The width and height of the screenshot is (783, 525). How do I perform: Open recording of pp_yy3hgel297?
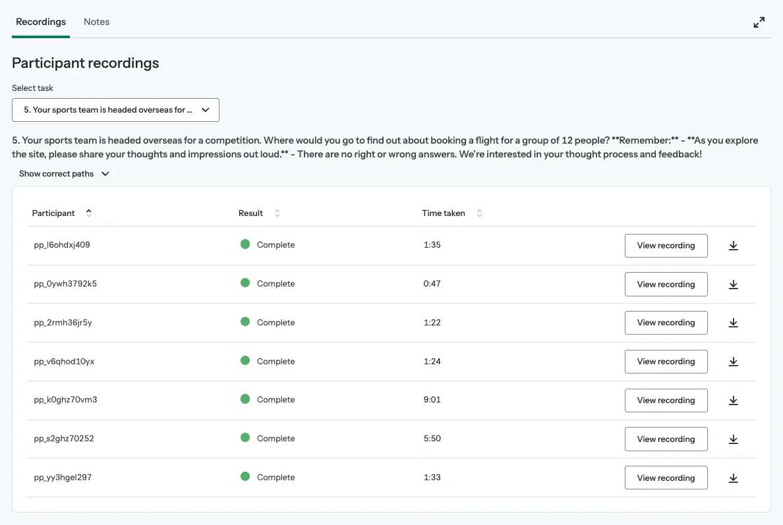click(666, 478)
